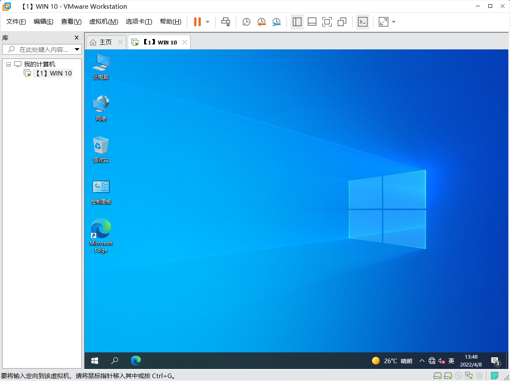Viewport: 510px width, 381px height.
Task: Close the 【1】WIN 10 tab
Action: point(185,42)
